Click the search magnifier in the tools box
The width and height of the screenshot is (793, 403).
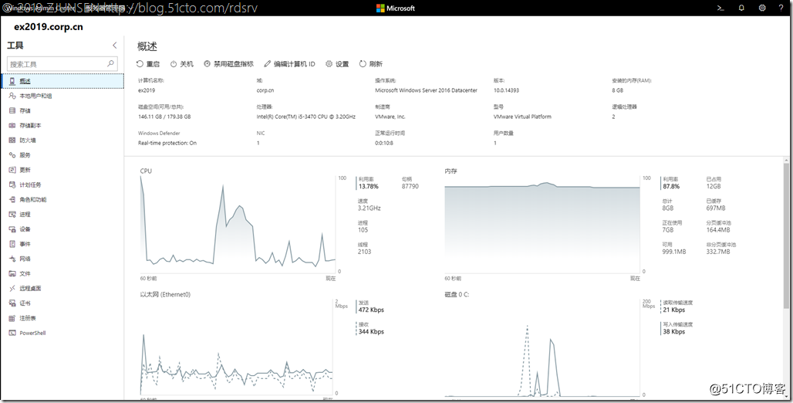[x=111, y=63]
